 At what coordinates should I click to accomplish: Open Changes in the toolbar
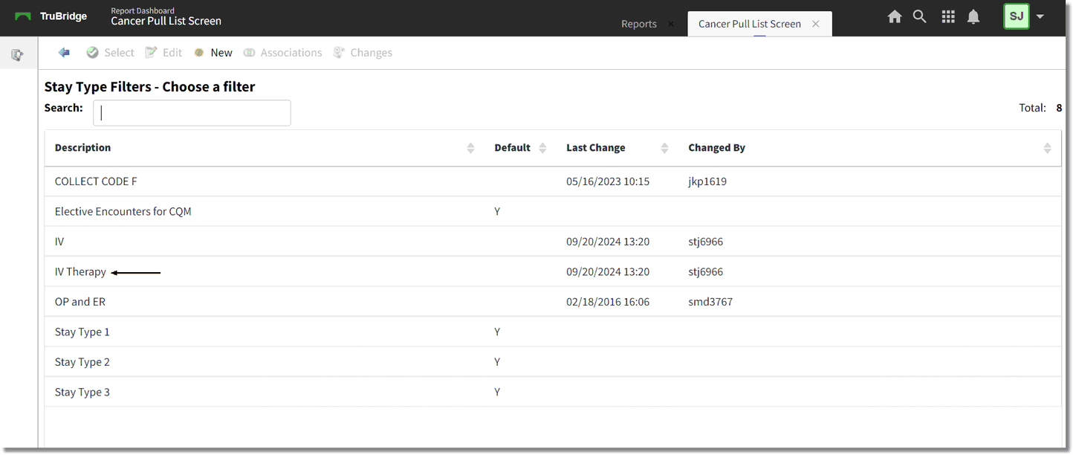pyautogui.click(x=363, y=53)
